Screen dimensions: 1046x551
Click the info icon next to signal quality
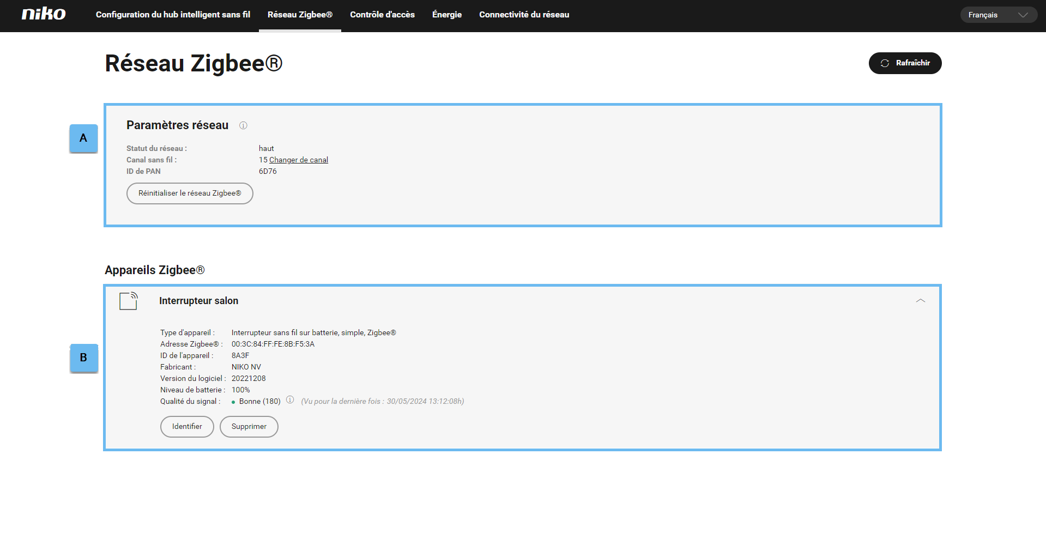[x=290, y=400]
